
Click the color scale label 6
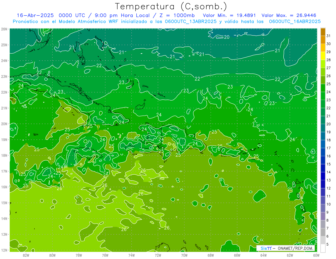pos(328,236)
